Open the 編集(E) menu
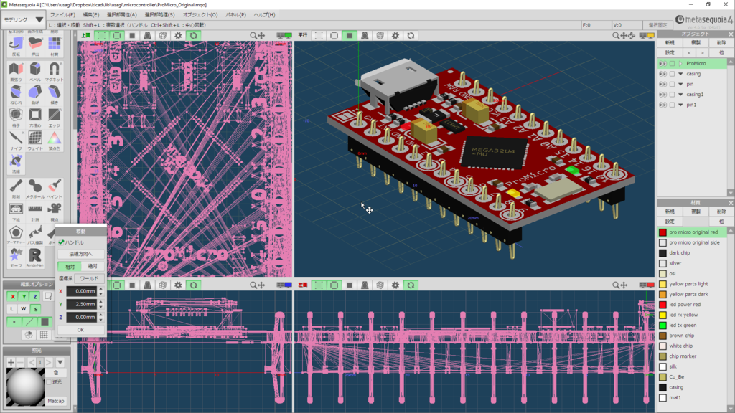 (91, 15)
